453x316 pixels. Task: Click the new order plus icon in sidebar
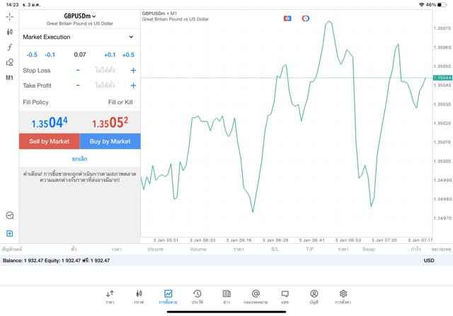[9, 233]
